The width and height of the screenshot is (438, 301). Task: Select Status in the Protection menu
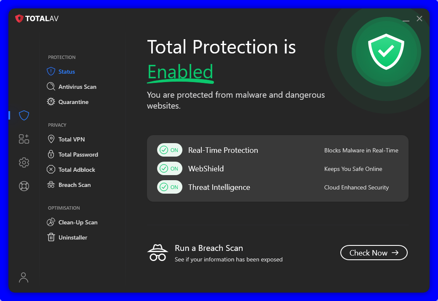point(66,72)
